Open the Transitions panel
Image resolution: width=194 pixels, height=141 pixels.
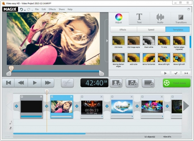click(x=181, y=18)
